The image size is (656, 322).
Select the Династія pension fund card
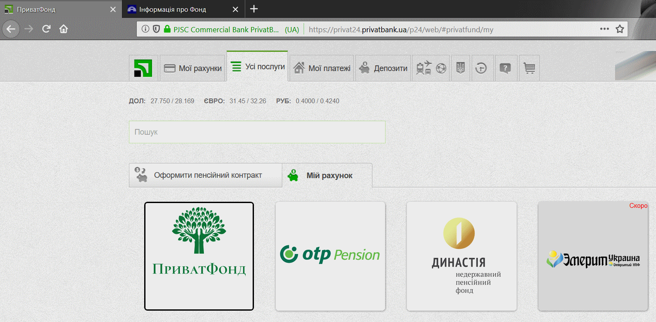pos(462,256)
